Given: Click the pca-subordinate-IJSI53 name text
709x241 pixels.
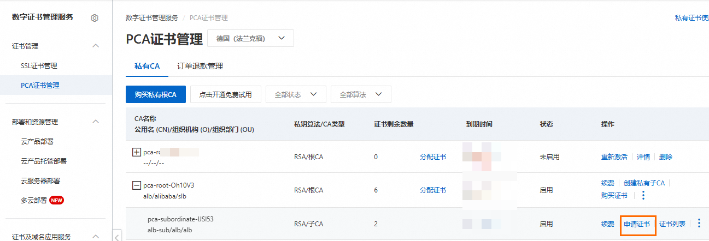Looking at the screenshot, I should tap(180, 219).
